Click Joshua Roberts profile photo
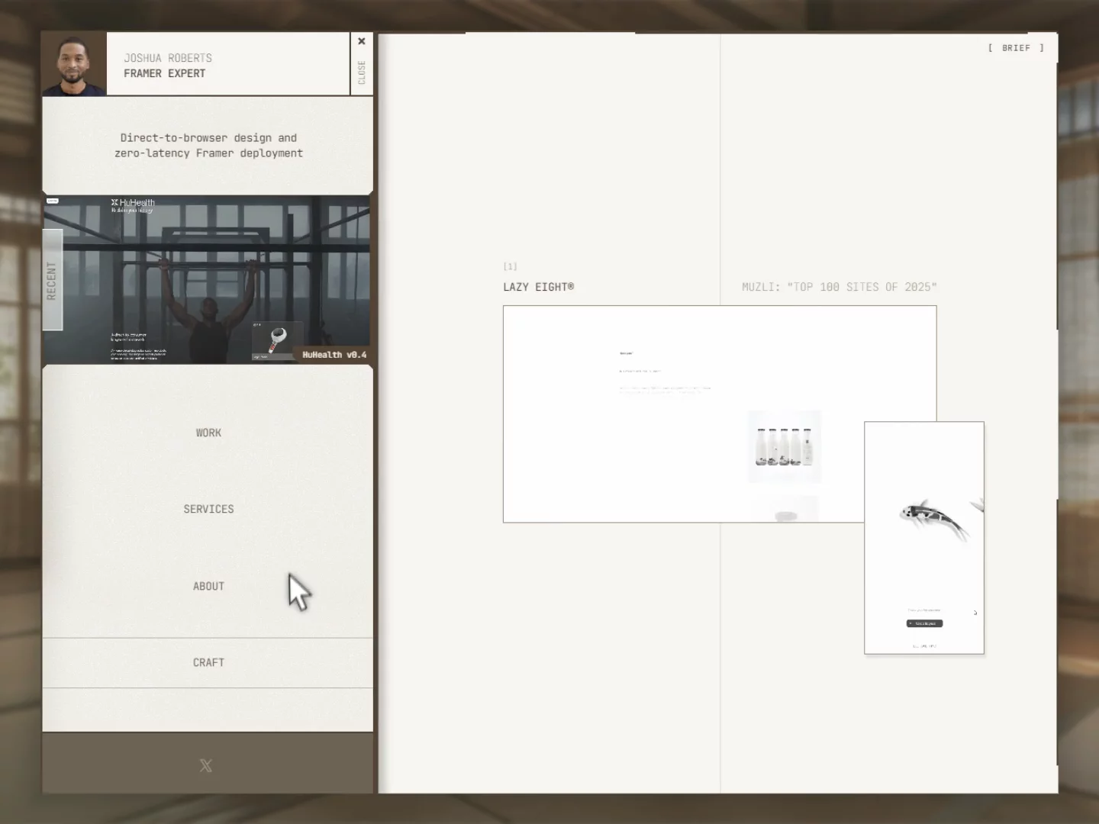Image resolution: width=1099 pixels, height=824 pixels. pos(74,64)
